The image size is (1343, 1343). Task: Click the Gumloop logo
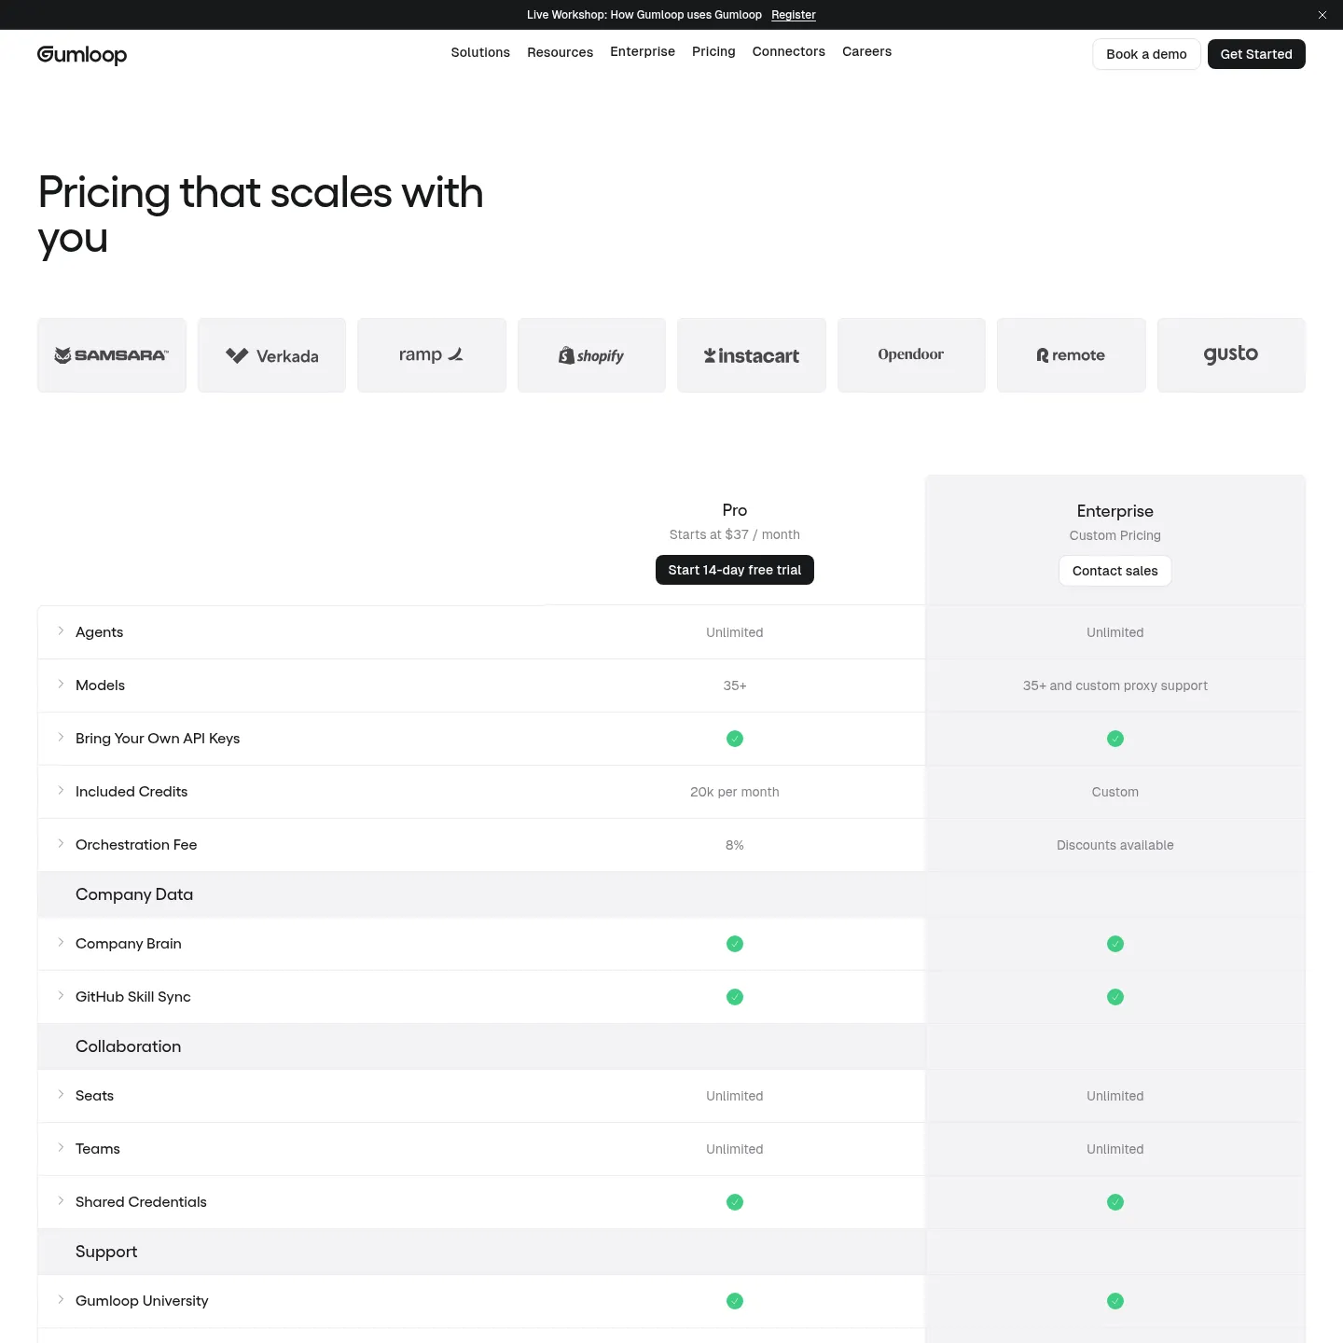click(82, 54)
